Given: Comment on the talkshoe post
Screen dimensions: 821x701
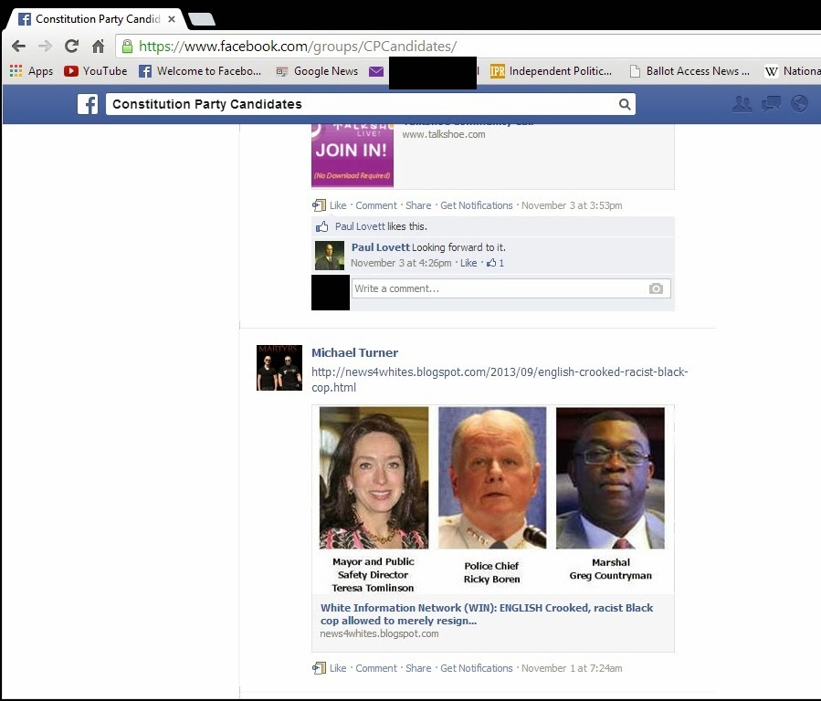Looking at the screenshot, I should [x=376, y=205].
